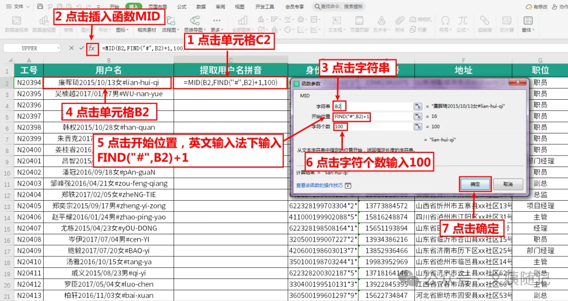This screenshot has width=568, height=301.
Task: Expand the UPPER name box dropdown
Action: 58,48
